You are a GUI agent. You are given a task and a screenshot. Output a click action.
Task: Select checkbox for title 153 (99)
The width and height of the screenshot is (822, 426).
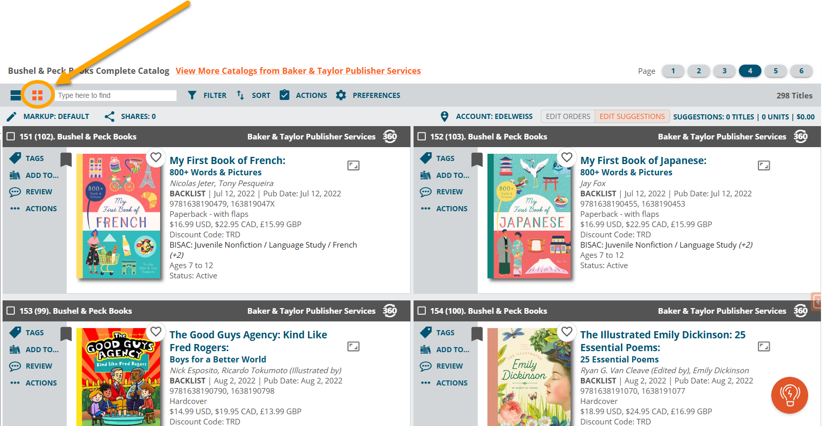(10, 311)
